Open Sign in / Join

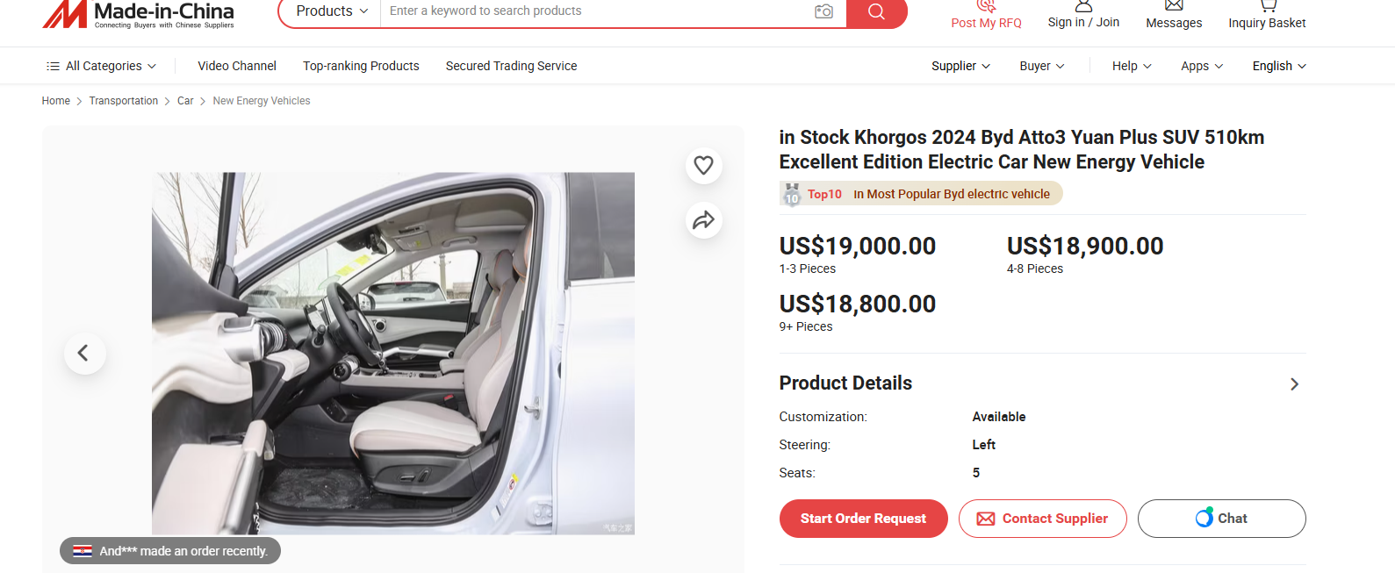[1083, 22]
